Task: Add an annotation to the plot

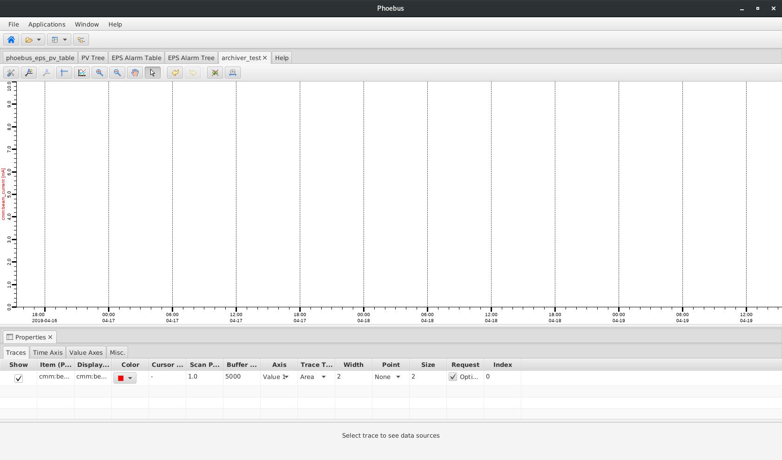Action: (28, 73)
